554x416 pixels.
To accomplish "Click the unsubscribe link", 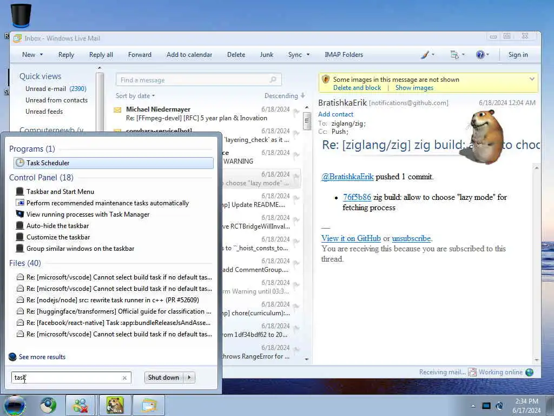I will [411, 238].
